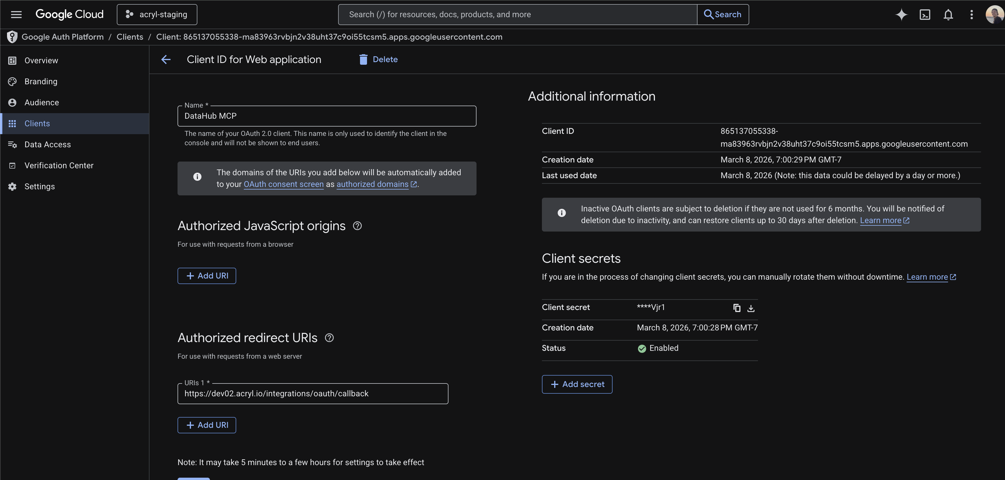Open the main navigation hamburger menu
This screenshot has height=480, width=1005.
point(16,14)
